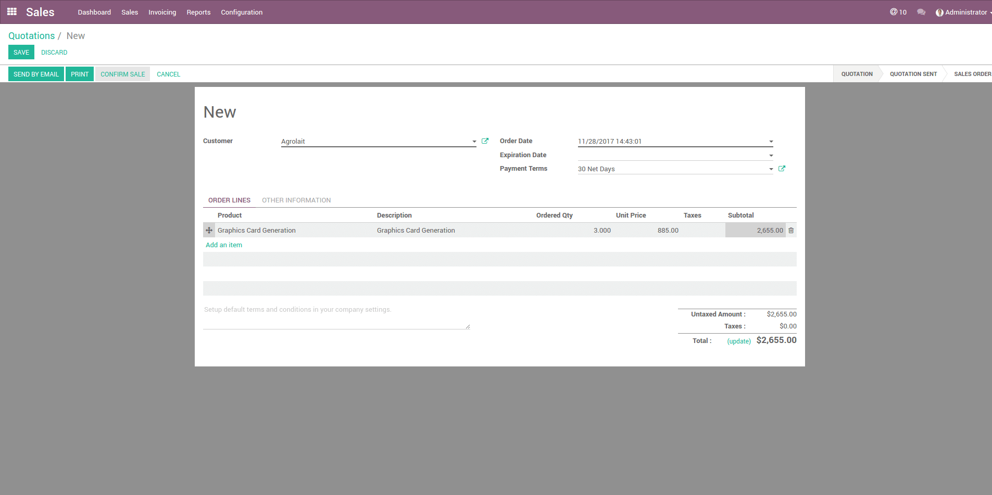Open the Order Date picker dropdown

771,142
